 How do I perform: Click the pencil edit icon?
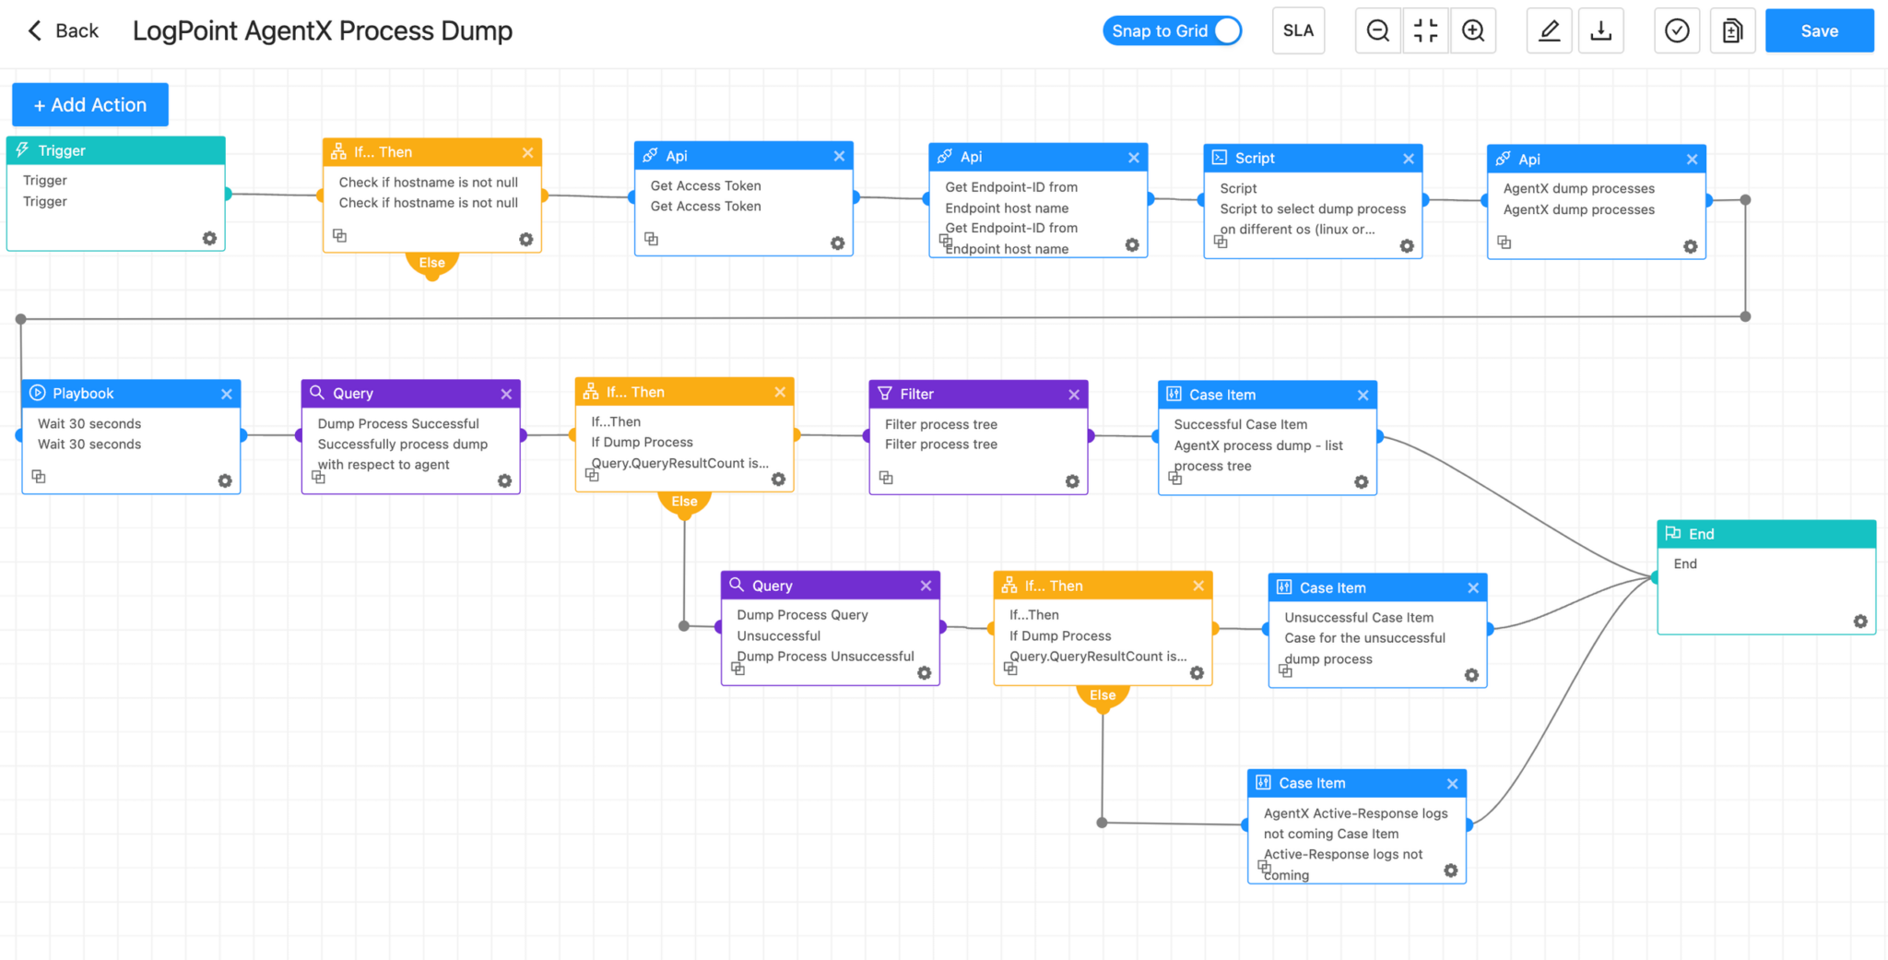1550,30
